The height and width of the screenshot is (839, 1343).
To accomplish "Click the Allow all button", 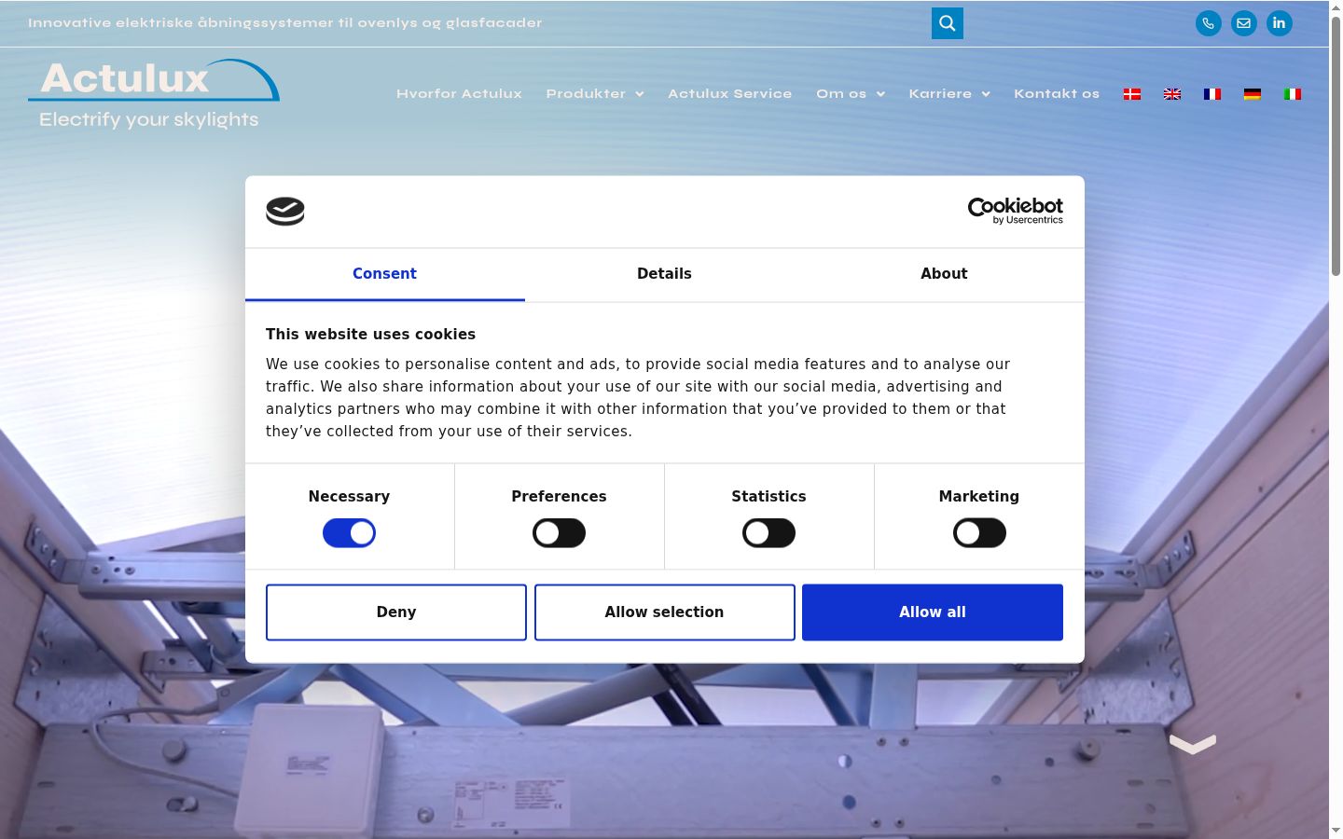I will point(933,612).
